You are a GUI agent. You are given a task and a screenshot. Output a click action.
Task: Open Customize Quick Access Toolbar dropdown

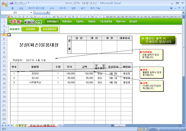pos(28,3)
